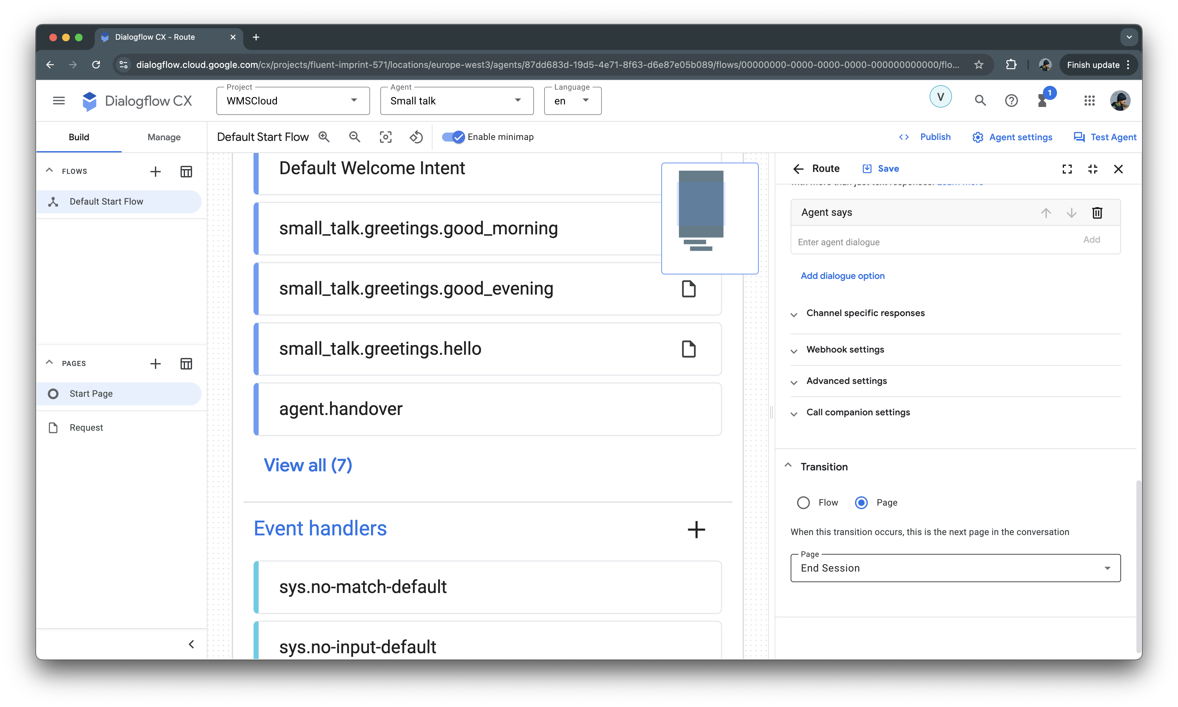Move Agent says response up

[x=1045, y=213]
